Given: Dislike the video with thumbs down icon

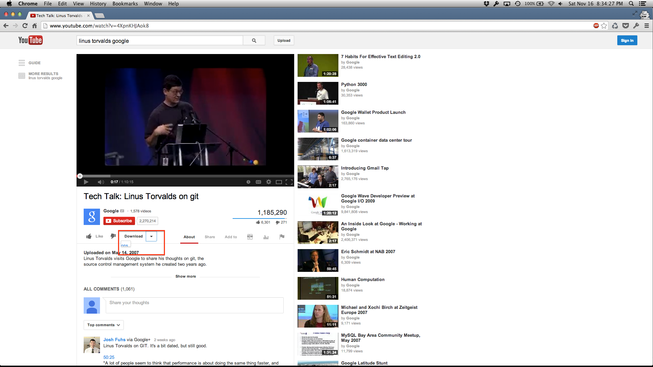Looking at the screenshot, I should pos(113,236).
